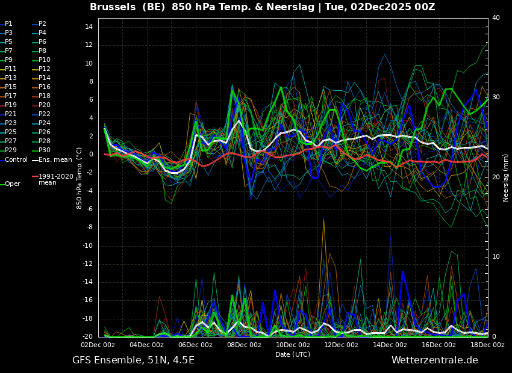512x373 pixels.
Task: Select the P22 legend entry
Action: click(x=45, y=114)
